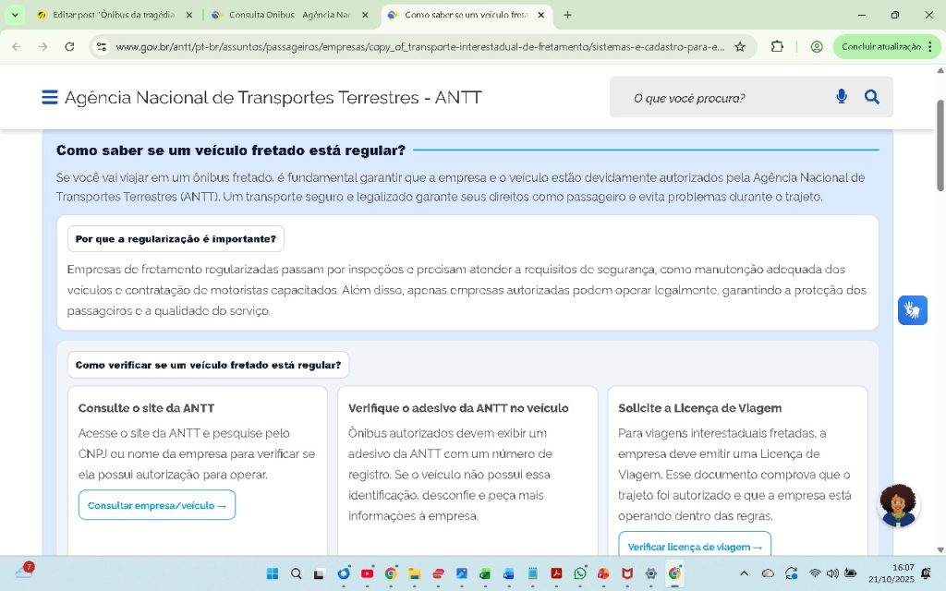This screenshot has height=591, width=946.
Task: Open the volume control tray icon
Action: (x=832, y=573)
